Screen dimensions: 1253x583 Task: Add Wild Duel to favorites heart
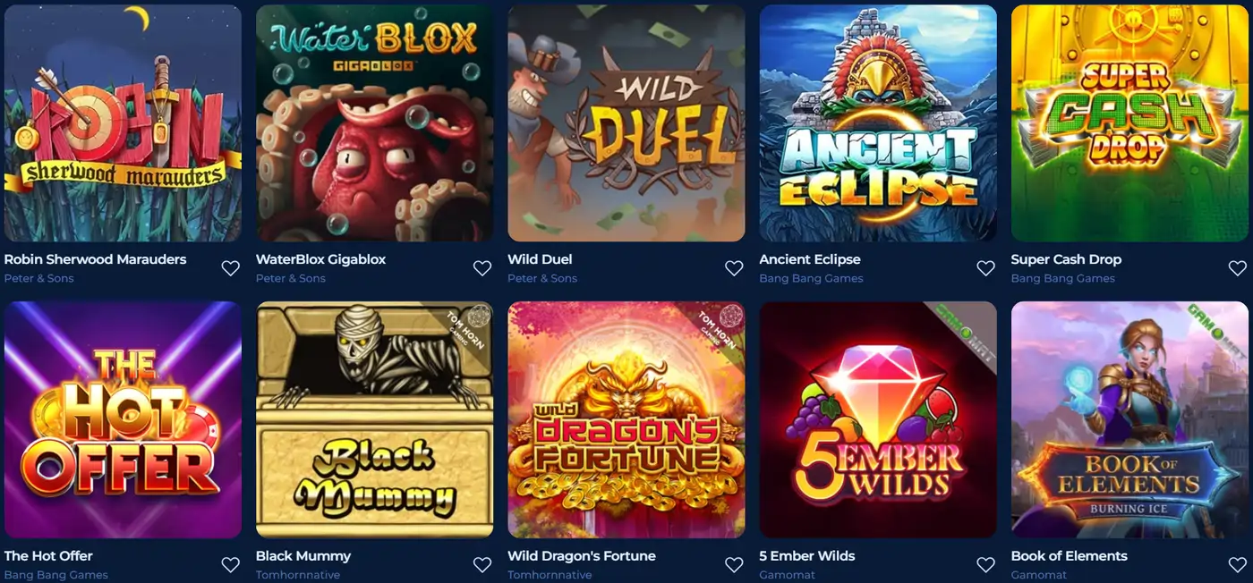[734, 268]
